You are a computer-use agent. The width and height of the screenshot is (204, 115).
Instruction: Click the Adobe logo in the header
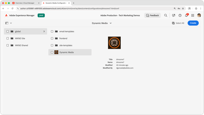(6, 15)
